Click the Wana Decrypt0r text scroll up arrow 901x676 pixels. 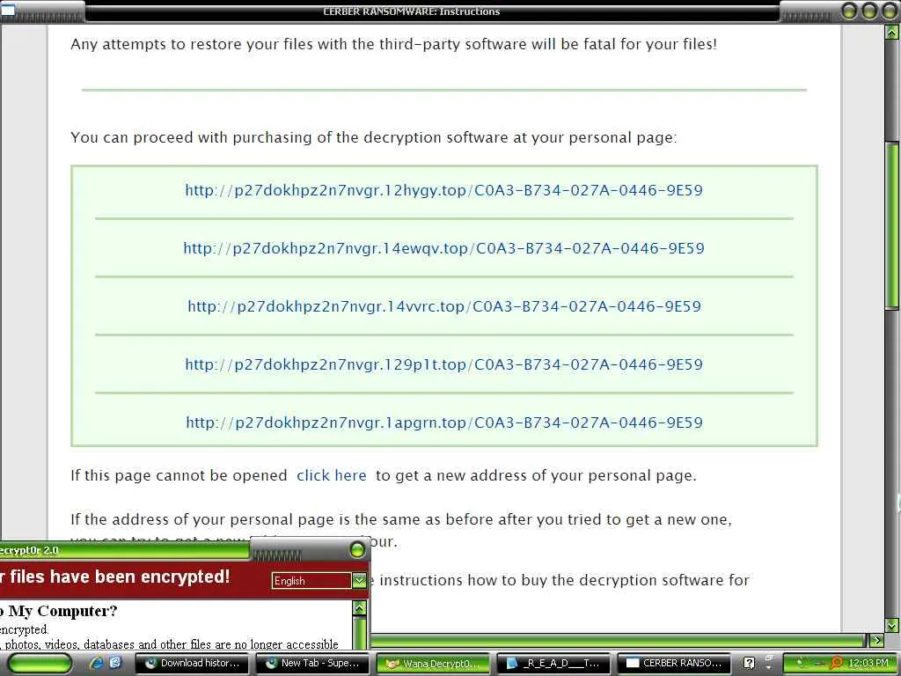click(359, 608)
